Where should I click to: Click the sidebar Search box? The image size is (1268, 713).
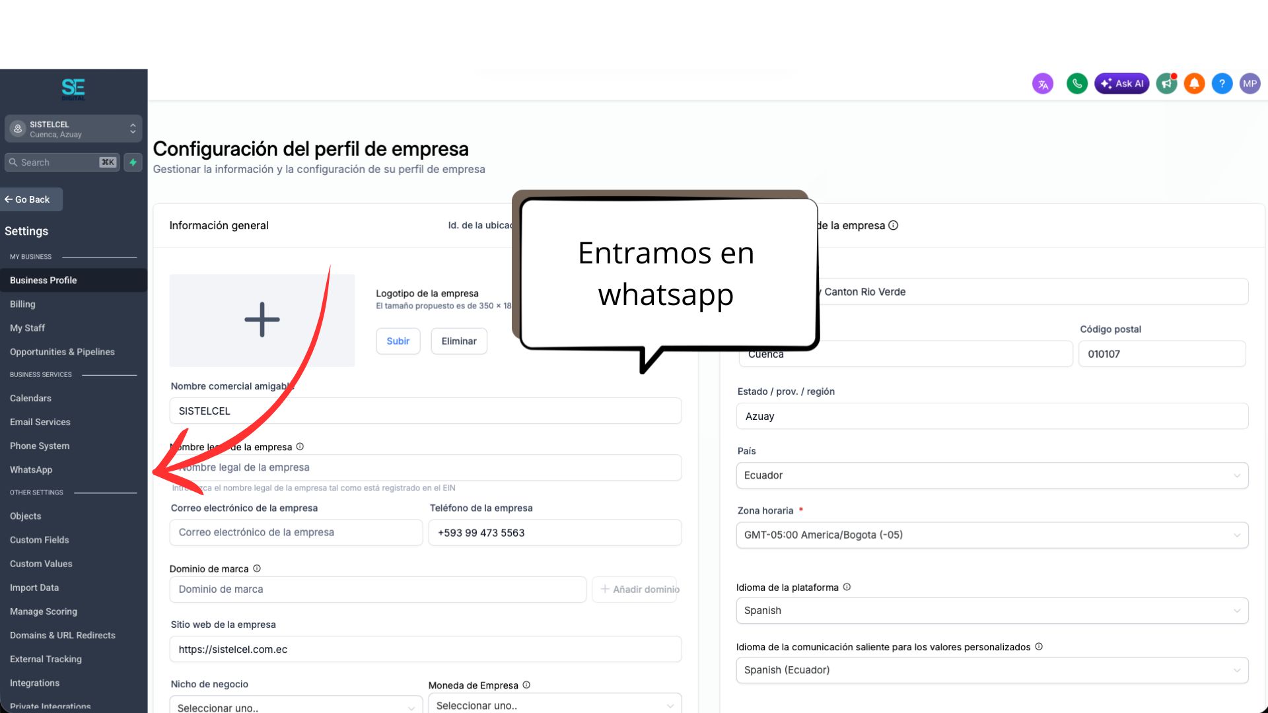[62, 162]
